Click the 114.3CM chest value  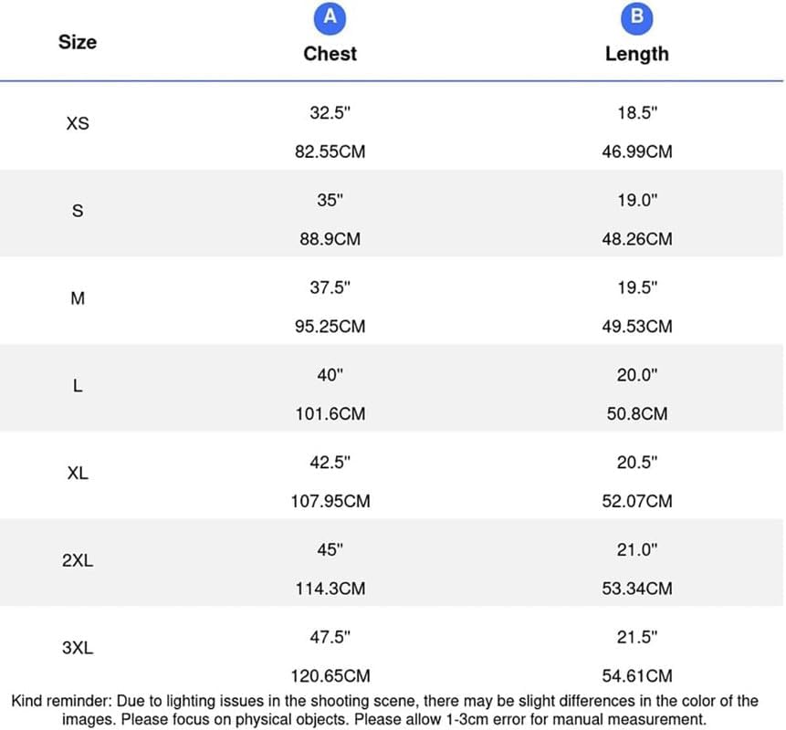pos(330,589)
